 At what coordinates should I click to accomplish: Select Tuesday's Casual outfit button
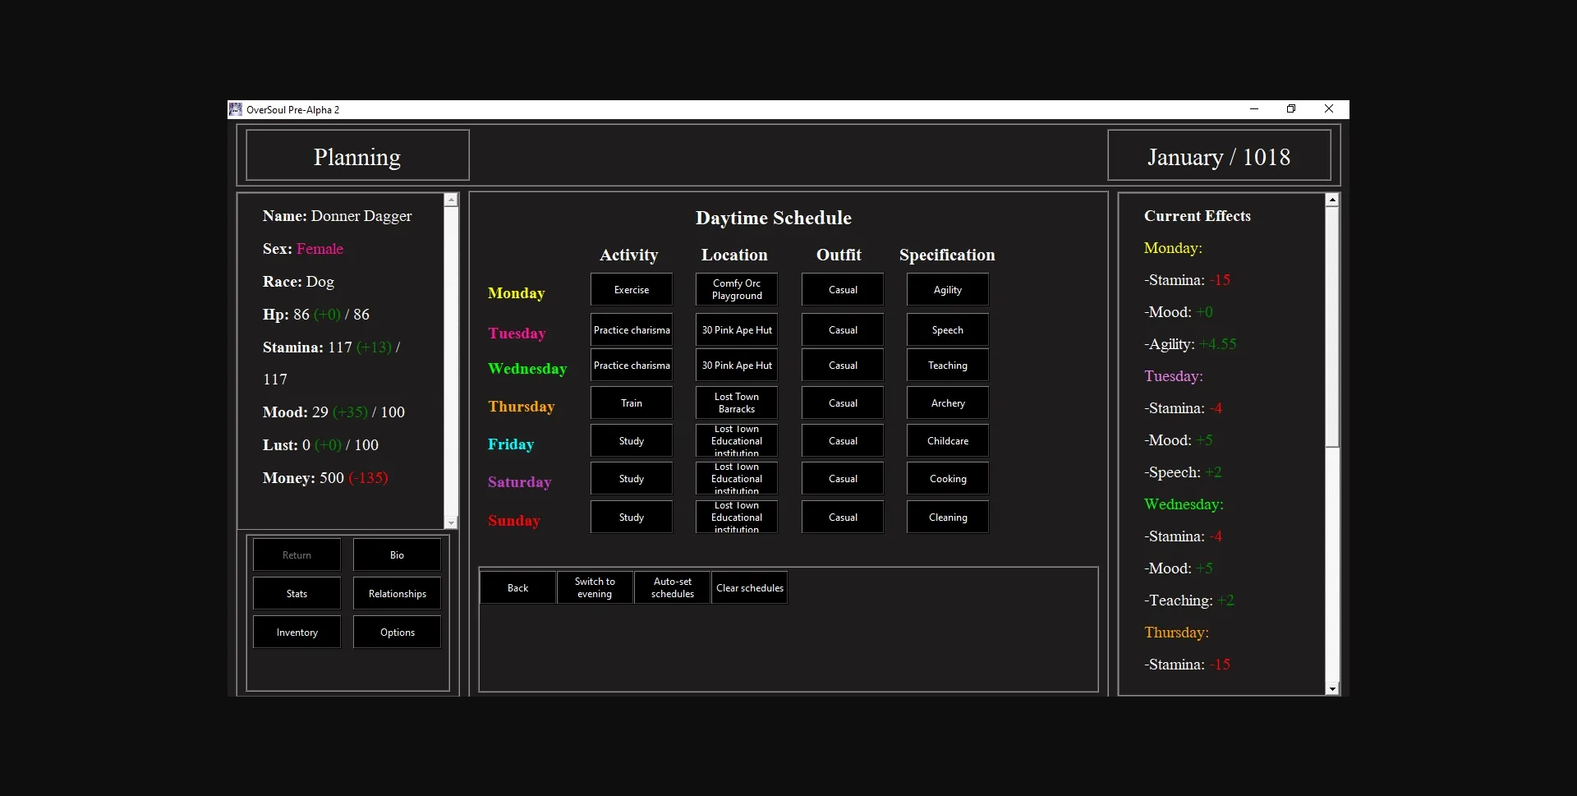tap(843, 330)
